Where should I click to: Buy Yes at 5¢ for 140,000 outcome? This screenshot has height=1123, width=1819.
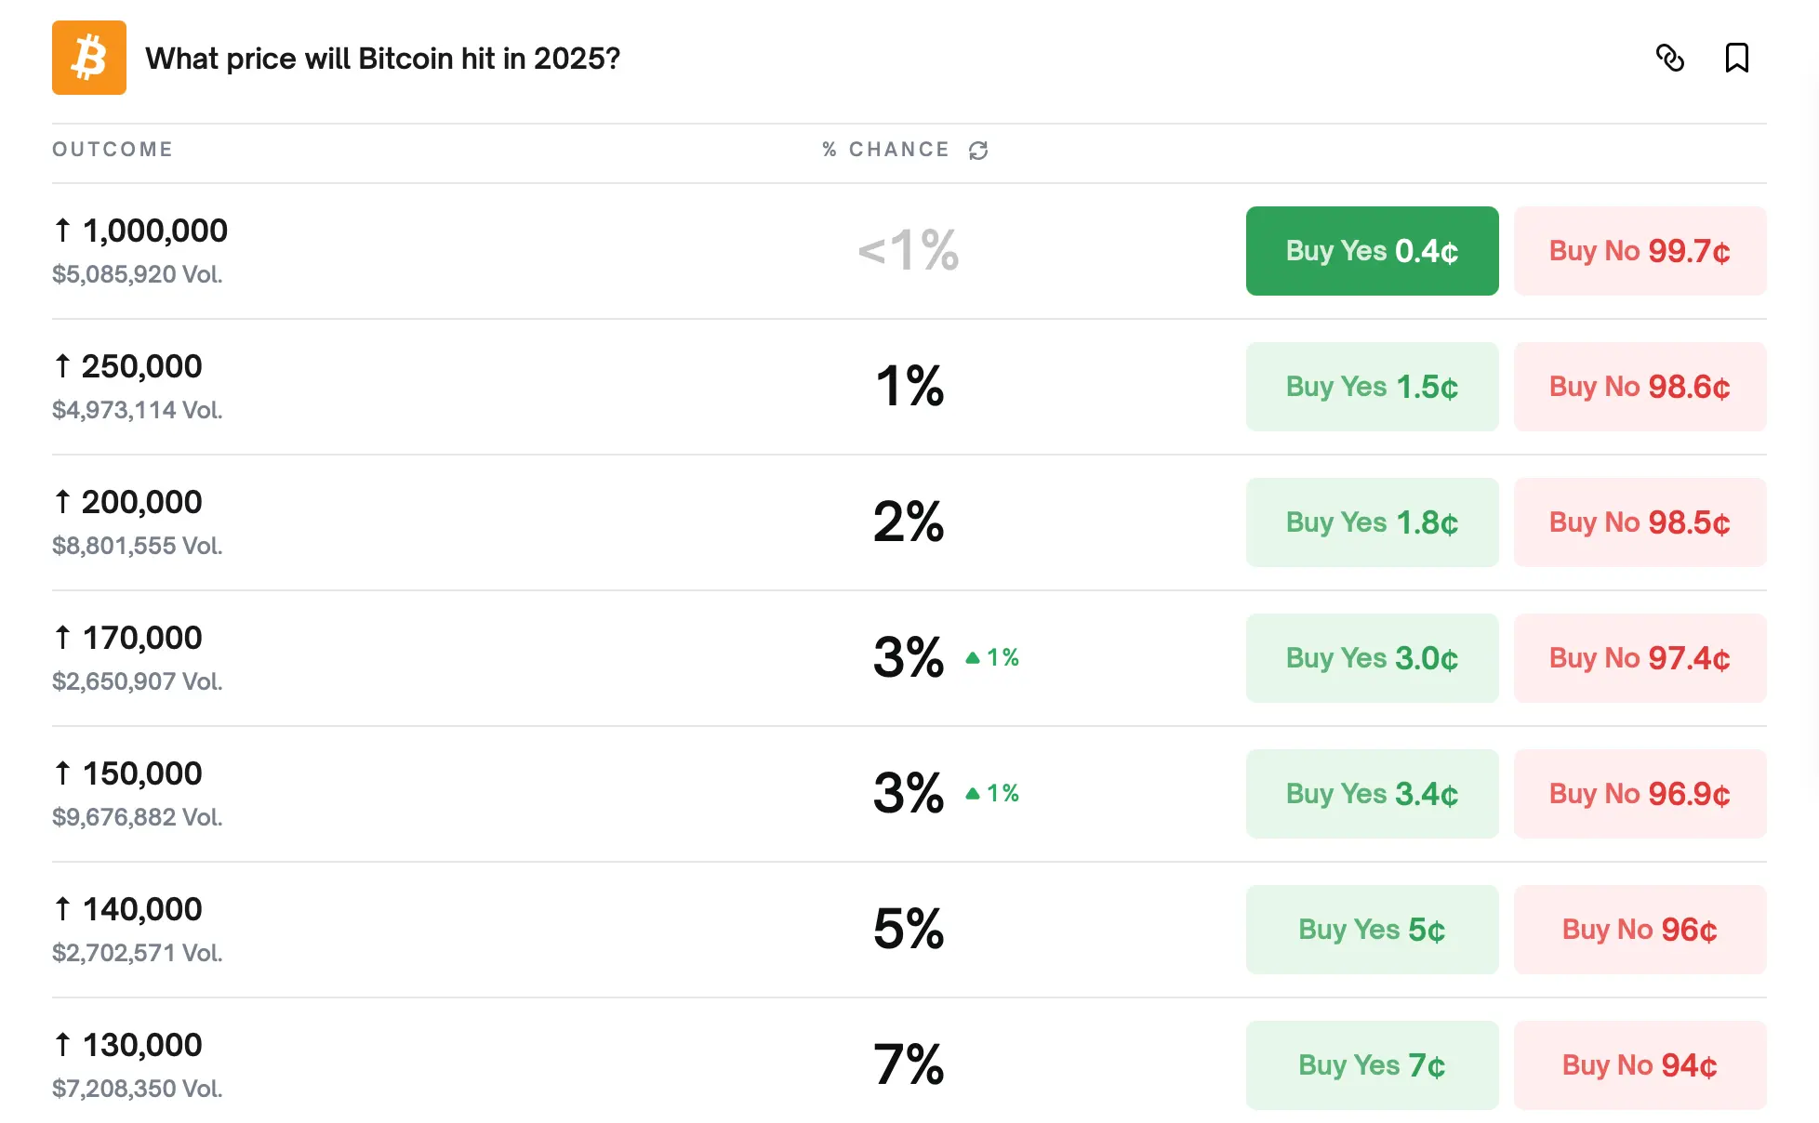[x=1372, y=929]
